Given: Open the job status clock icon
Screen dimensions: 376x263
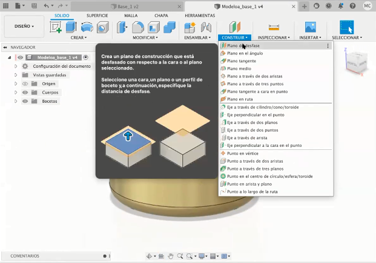Looking at the screenshot, I should tap(329, 6).
